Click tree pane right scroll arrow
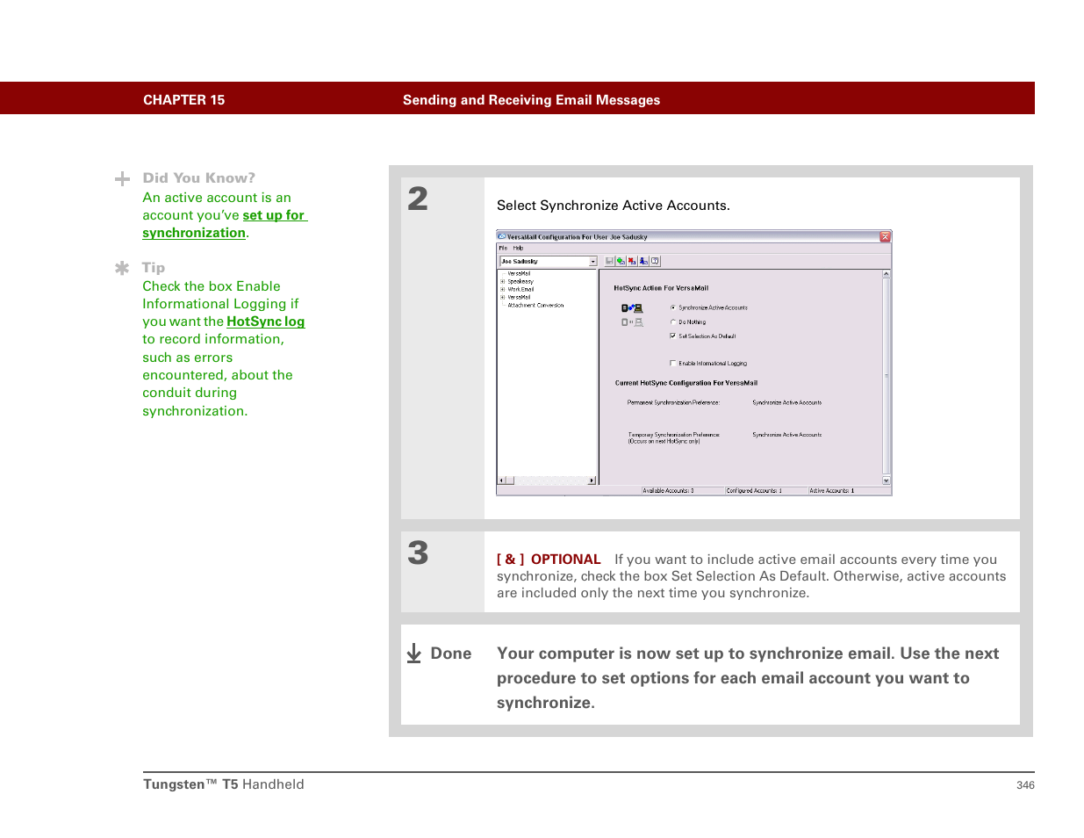 click(x=592, y=480)
